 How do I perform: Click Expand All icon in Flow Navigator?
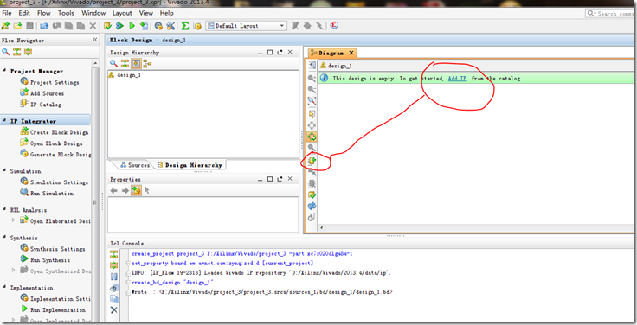coord(28,52)
